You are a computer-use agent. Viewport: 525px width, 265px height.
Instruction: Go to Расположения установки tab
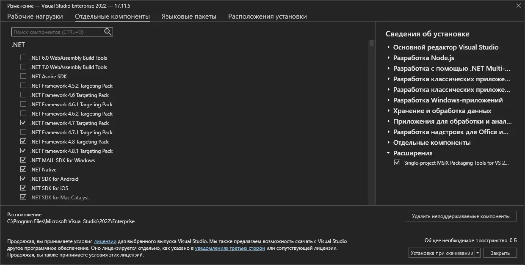coord(267,17)
